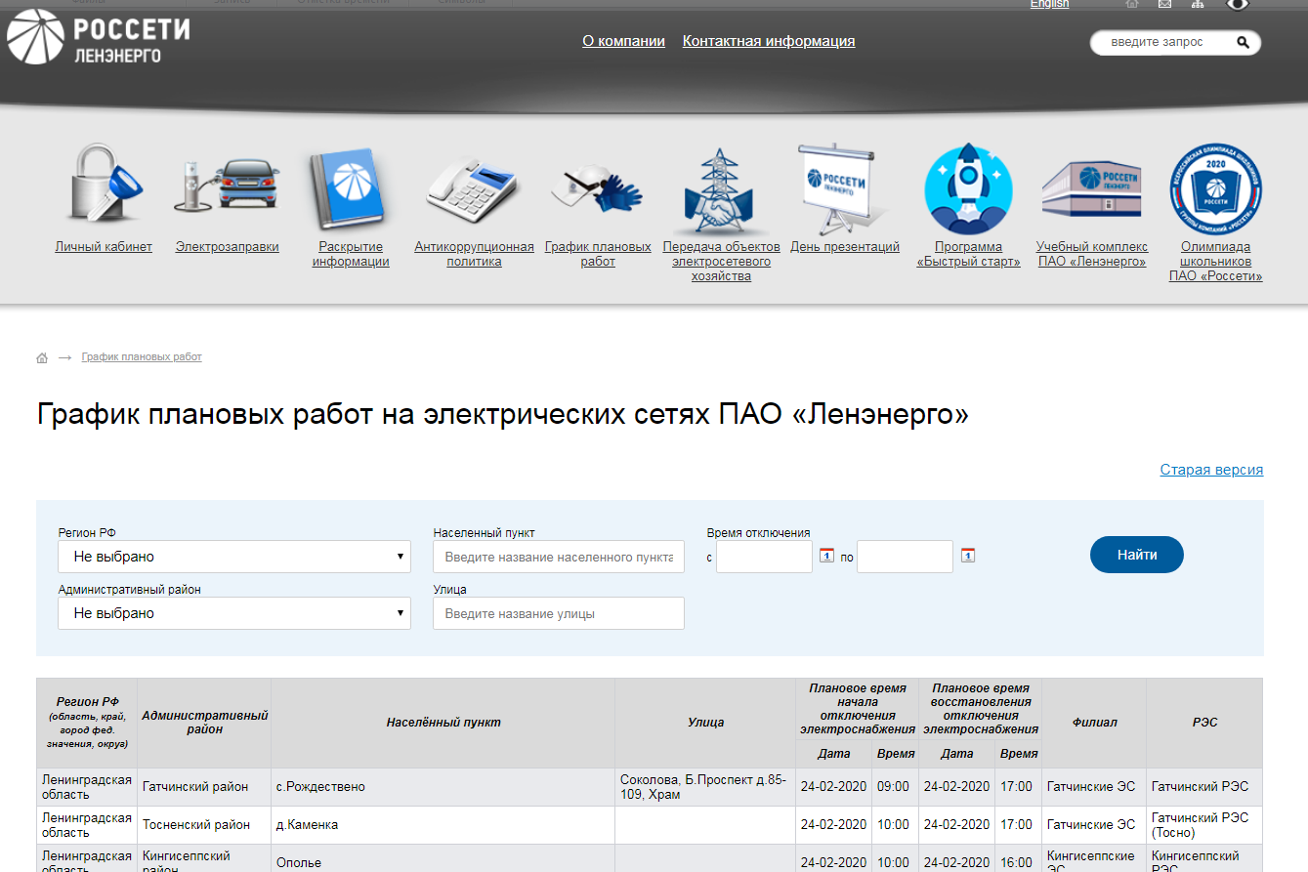Focus the Улица input field

[559, 613]
